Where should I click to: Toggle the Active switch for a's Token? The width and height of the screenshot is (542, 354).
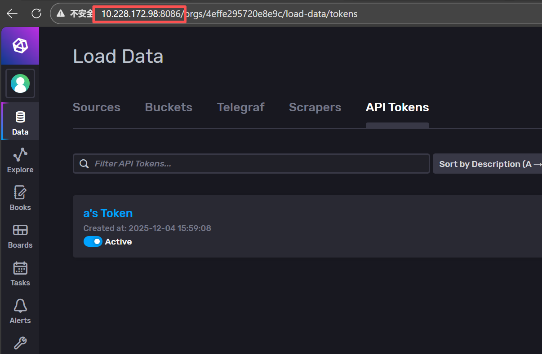point(93,242)
